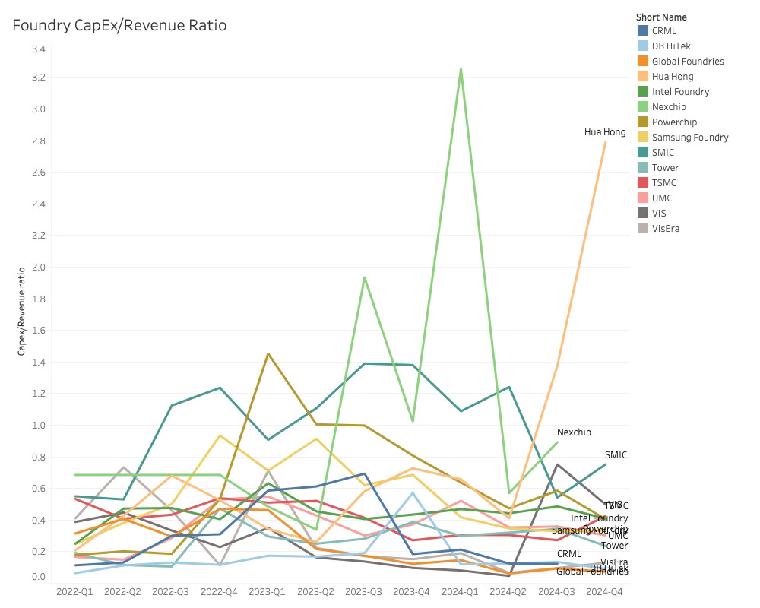This screenshot has width=760, height=608.
Task: Click the 2022-Q4 x-axis label
Action: pos(219,592)
